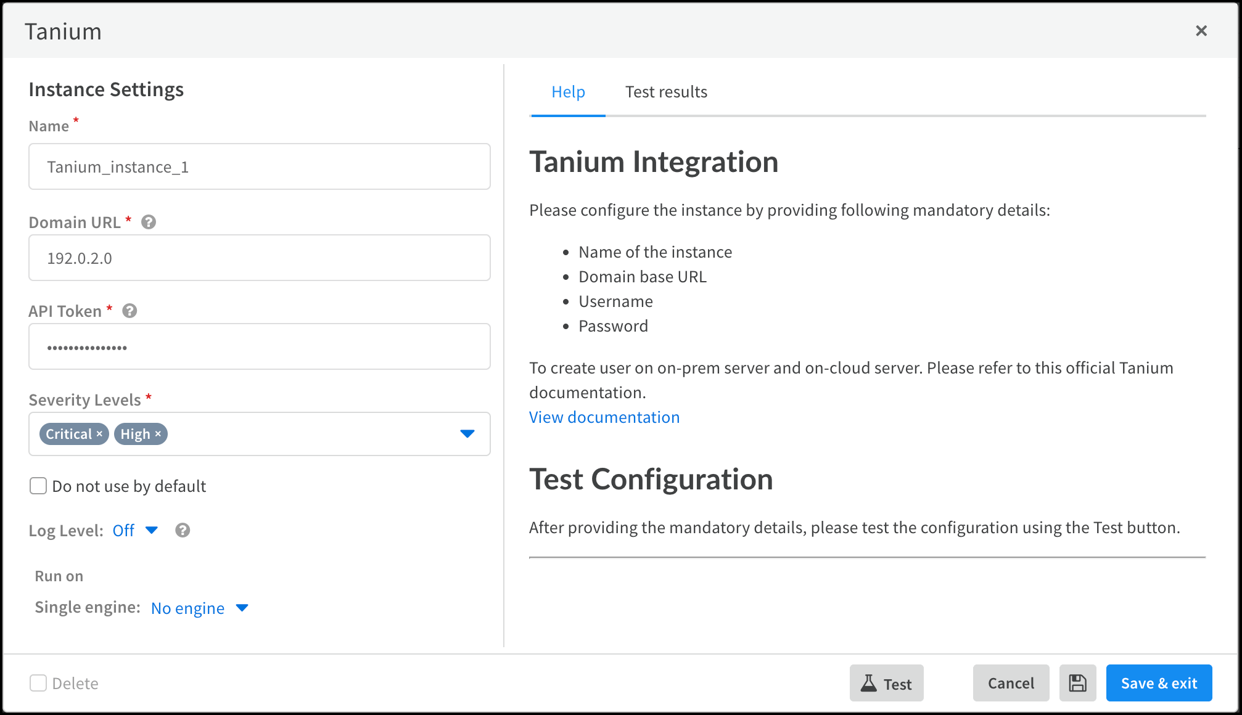Viewport: 1242px width, 715px height.
Task: Click the API Token help icon
Action: click(130, 311)
